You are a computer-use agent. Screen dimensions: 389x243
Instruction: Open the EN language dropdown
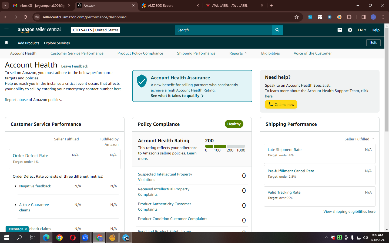pos(362,30)
